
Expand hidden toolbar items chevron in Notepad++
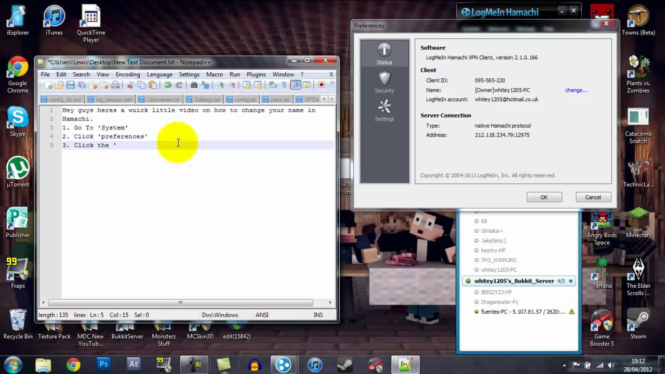332,83
